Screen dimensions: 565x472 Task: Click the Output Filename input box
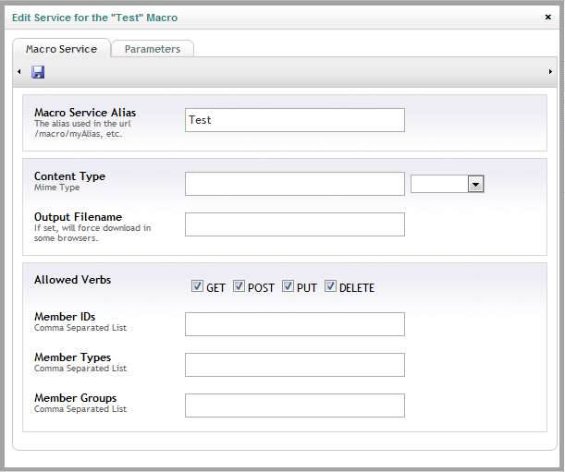[x=295, y=224]
